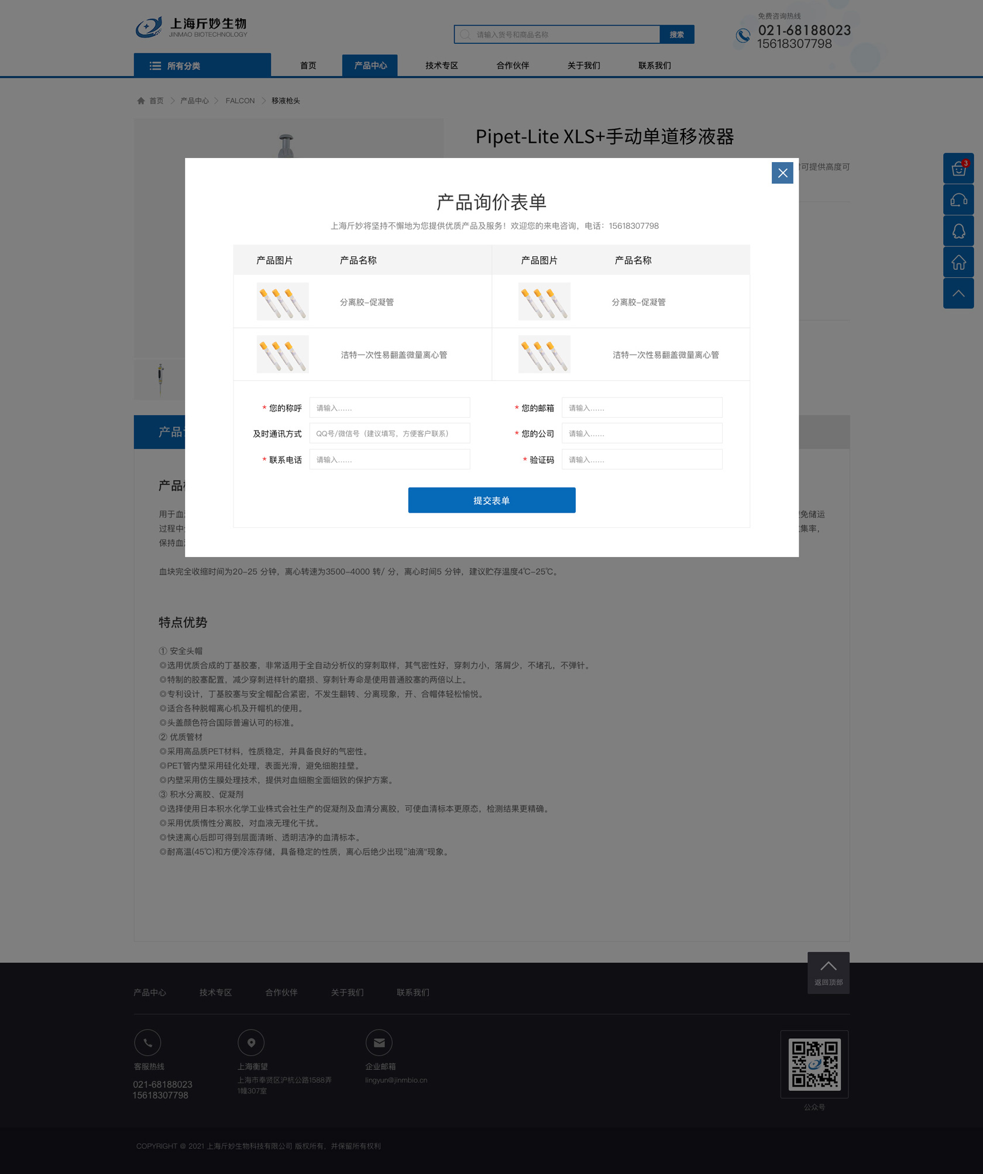
Task: Click left column 分离胶-促凝管 thumbnail
Action: tap(283, 301)
